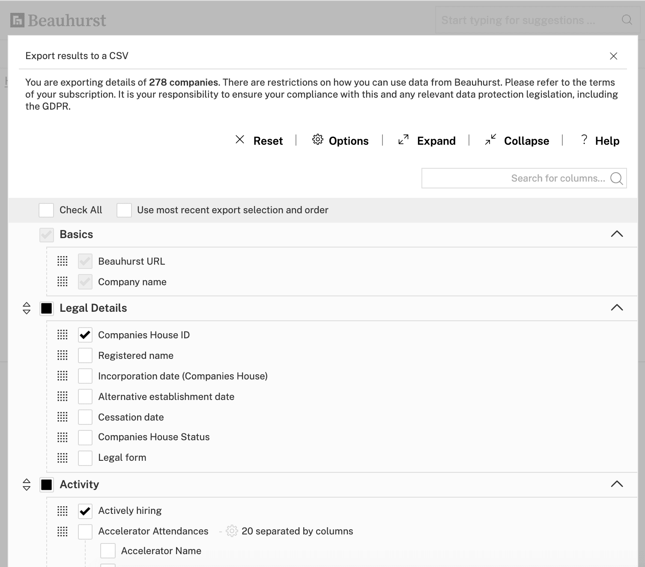Click the Options gear icon

click(317, 140)
